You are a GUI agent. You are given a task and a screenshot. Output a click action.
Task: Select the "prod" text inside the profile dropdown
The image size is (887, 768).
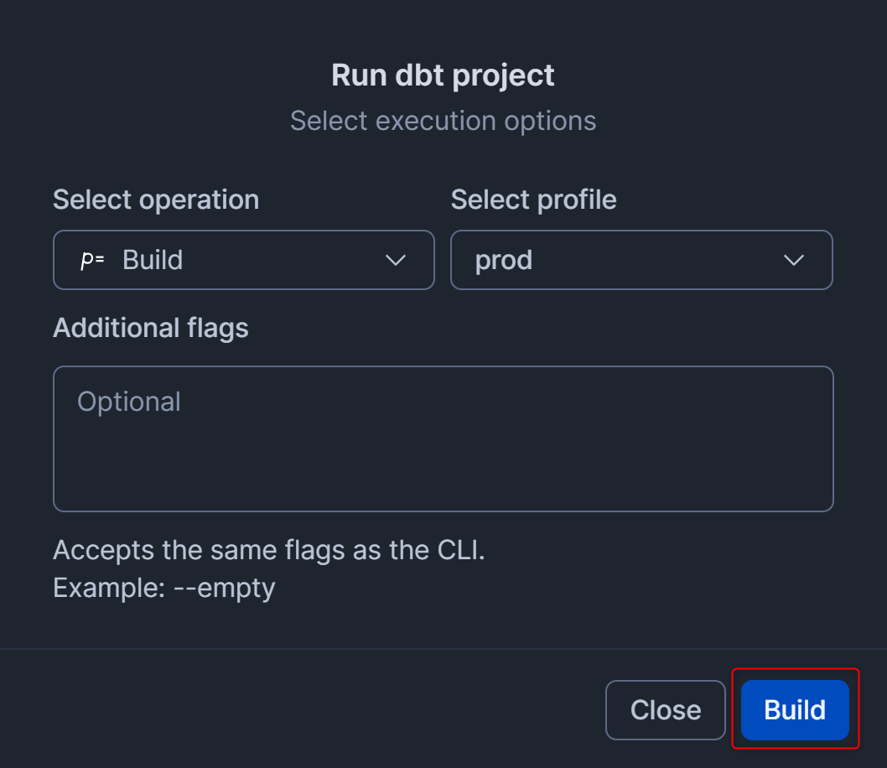(x=503, y=260)
